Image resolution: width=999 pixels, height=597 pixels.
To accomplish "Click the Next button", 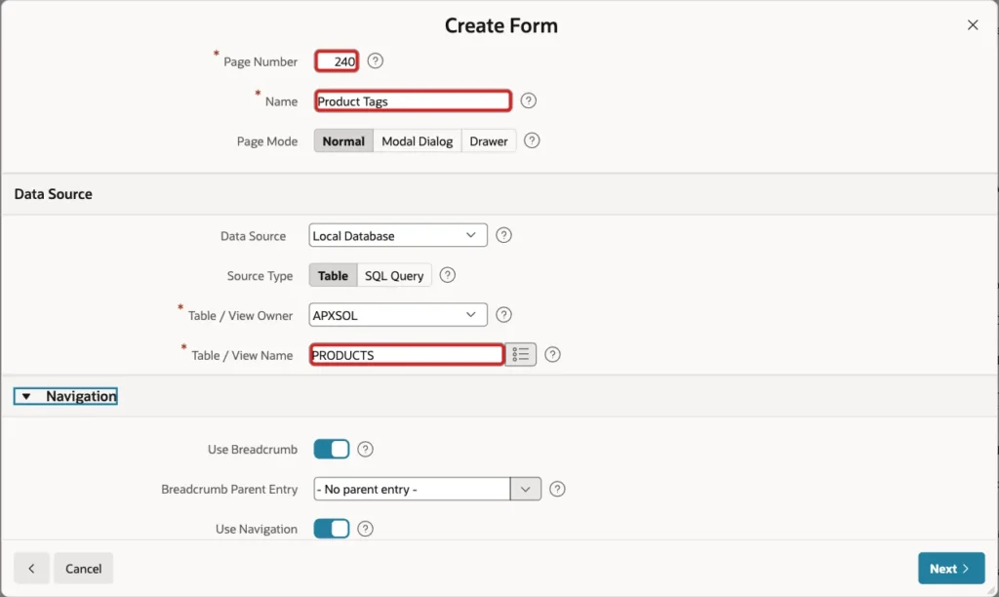I will (951, 569).
